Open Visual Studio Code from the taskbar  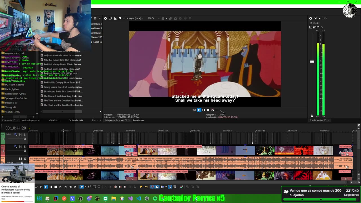pyautogui.click(x=138, y=198)
